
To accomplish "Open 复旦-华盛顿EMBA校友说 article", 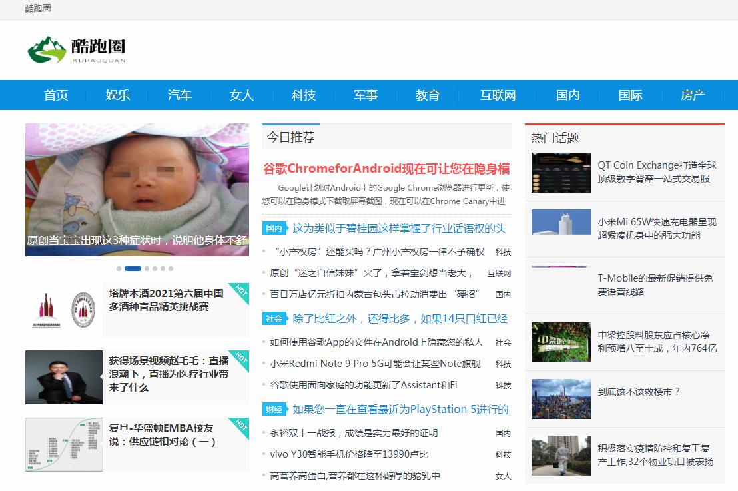I will (162, 434).
